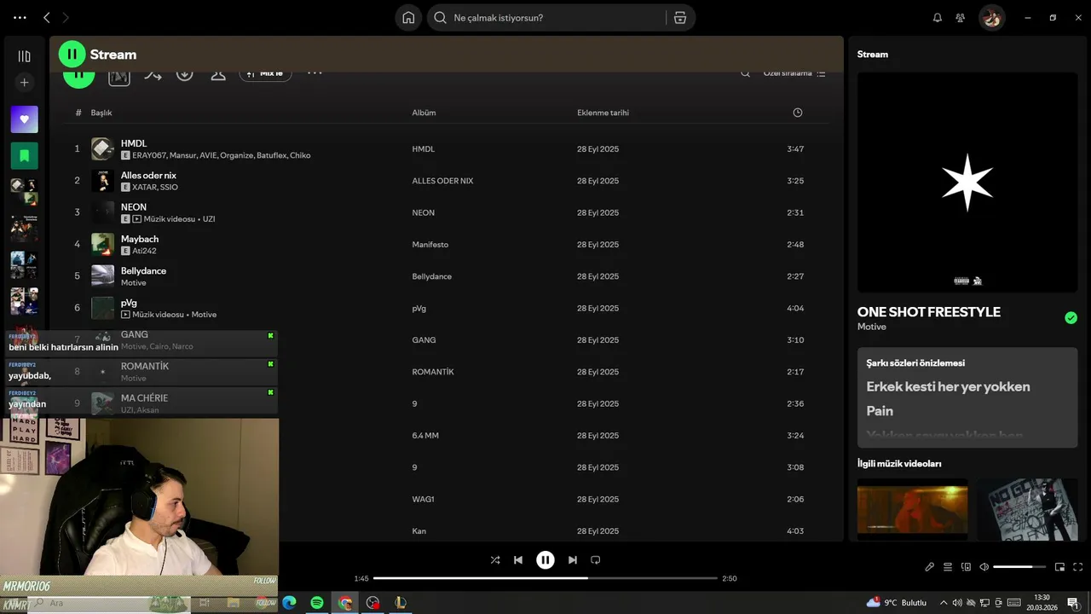Open the WAG1 album link
This screenshot has width=1091, height=614.
(423, 500)
